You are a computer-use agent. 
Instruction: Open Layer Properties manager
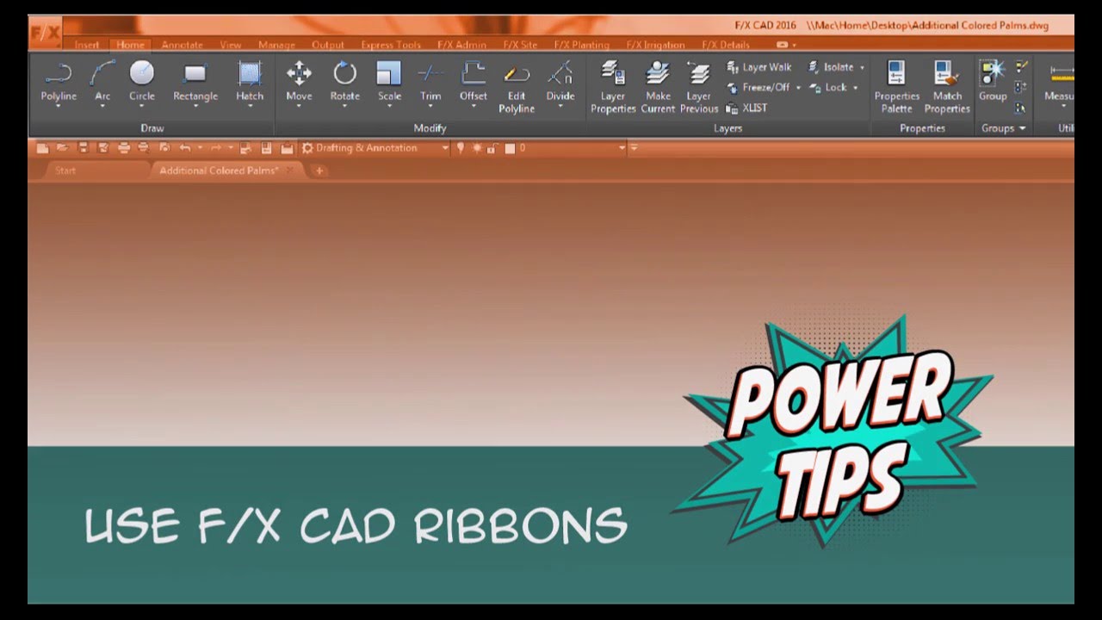613,87
